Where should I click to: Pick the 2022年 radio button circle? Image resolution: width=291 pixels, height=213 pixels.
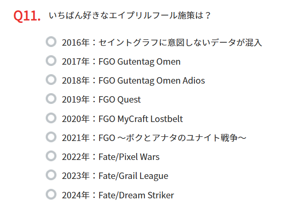tap(51, 156)
